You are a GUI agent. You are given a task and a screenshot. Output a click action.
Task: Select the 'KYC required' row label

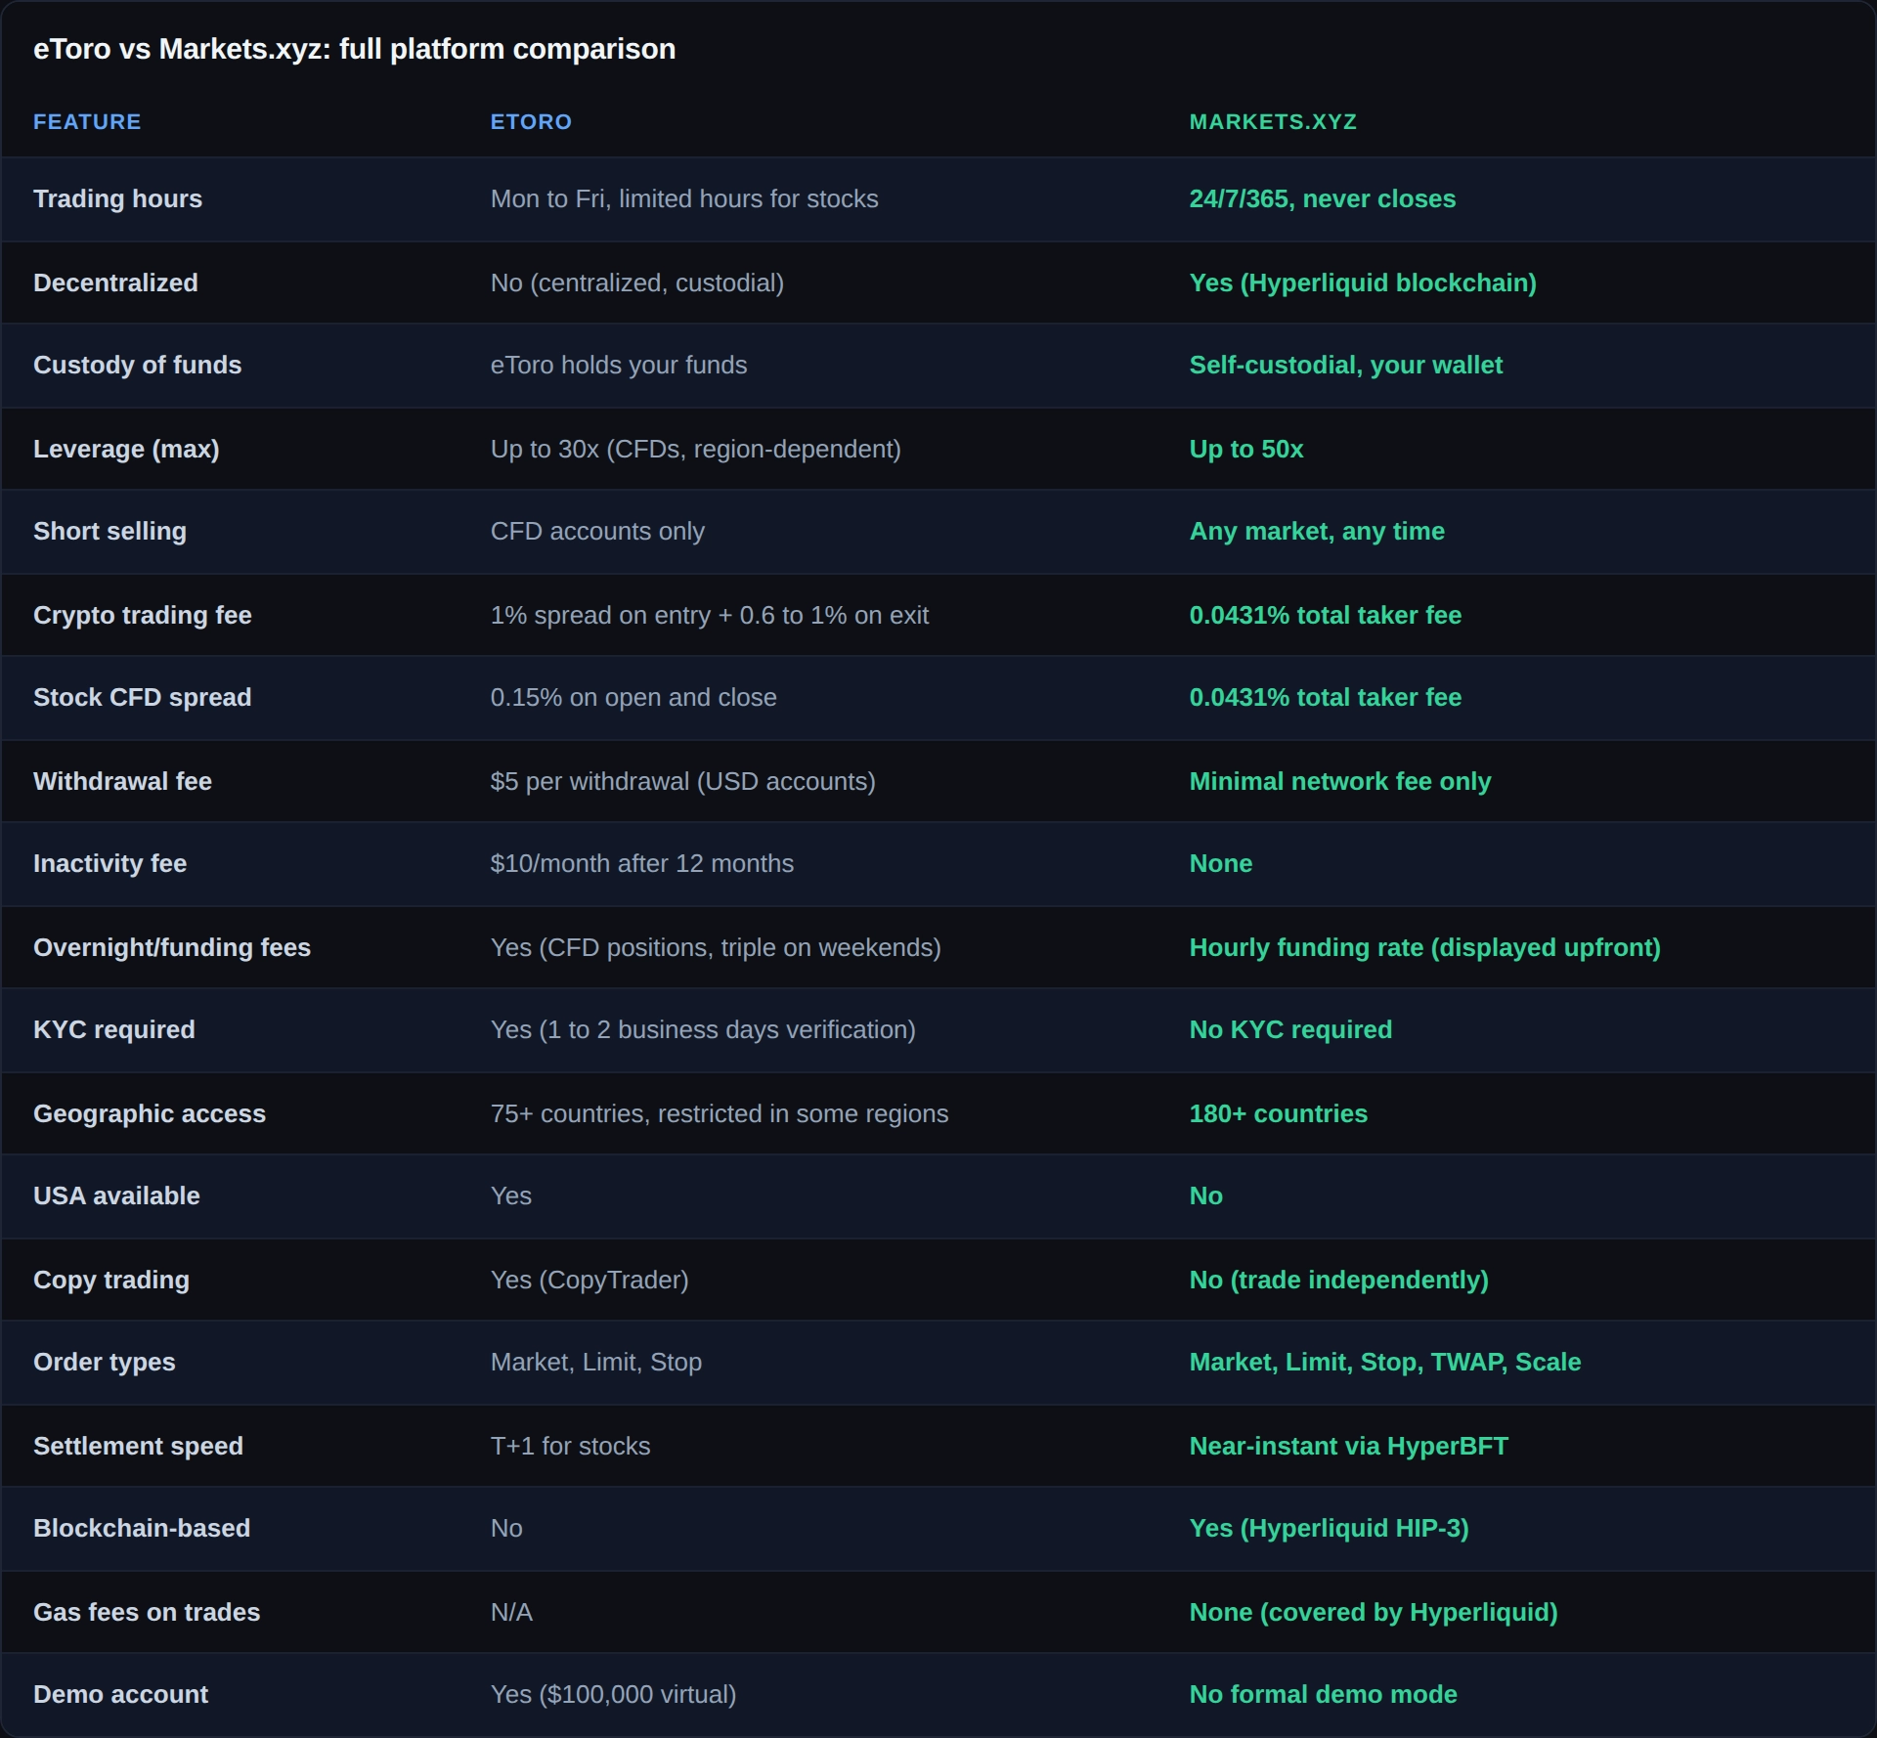[113, 1029]
